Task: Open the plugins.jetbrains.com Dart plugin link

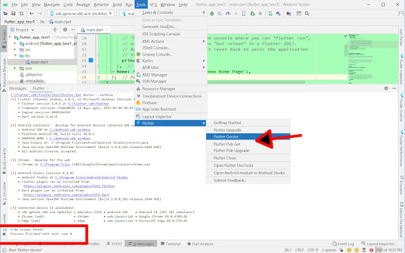Action: (66, 195)
